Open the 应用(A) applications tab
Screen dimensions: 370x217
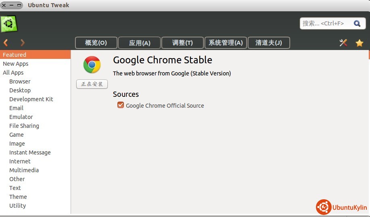140,43
